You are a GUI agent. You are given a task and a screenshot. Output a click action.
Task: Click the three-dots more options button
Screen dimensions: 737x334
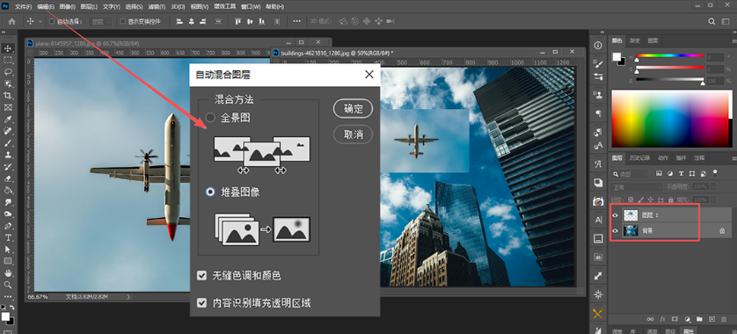[296, 21]
